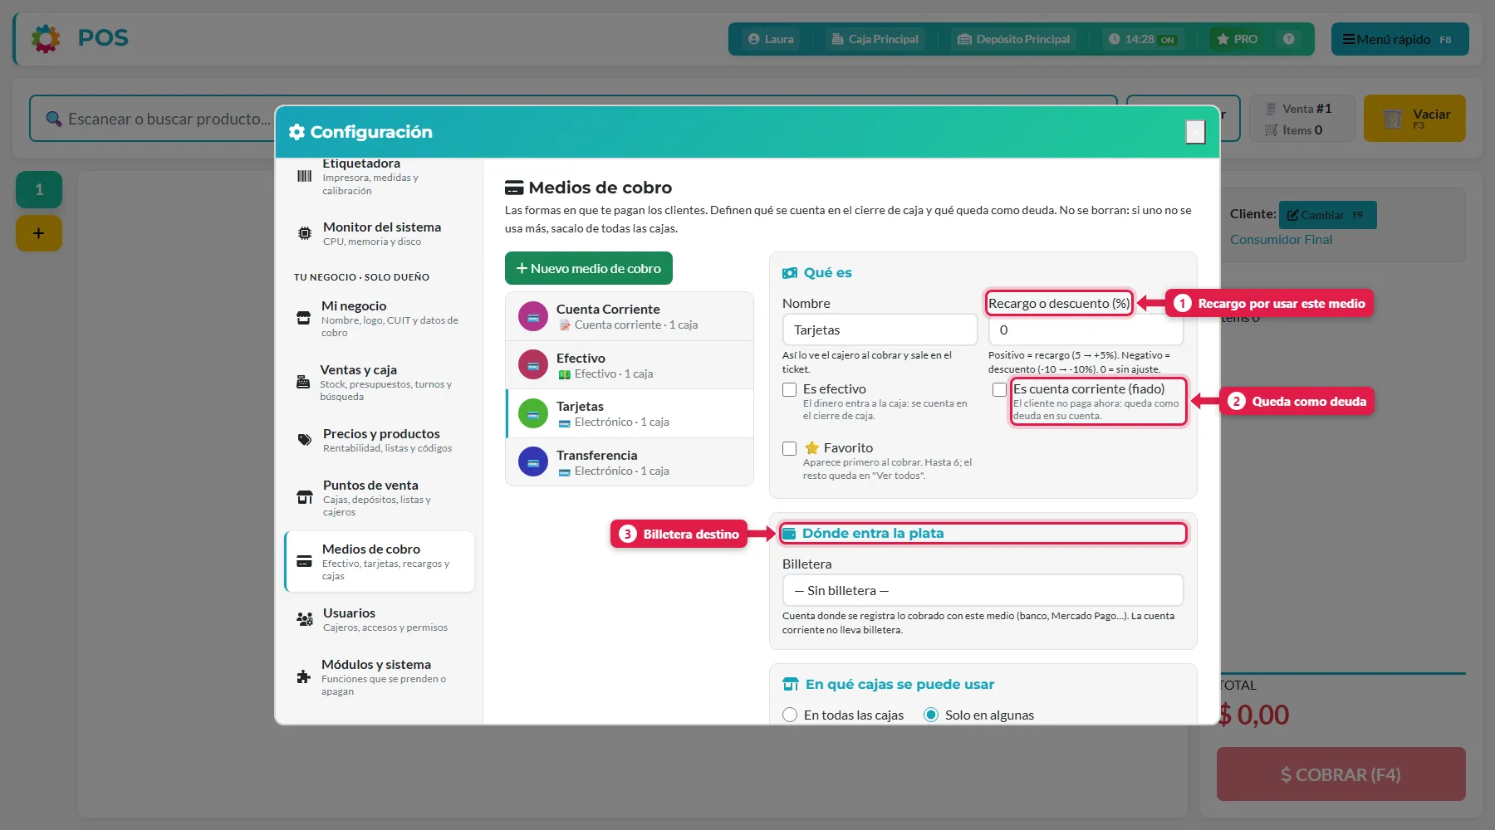Select the Precios y productos tags icon
Image resolution: width=1495 pixels, height=830 pixels.
(x=305, y=440)
